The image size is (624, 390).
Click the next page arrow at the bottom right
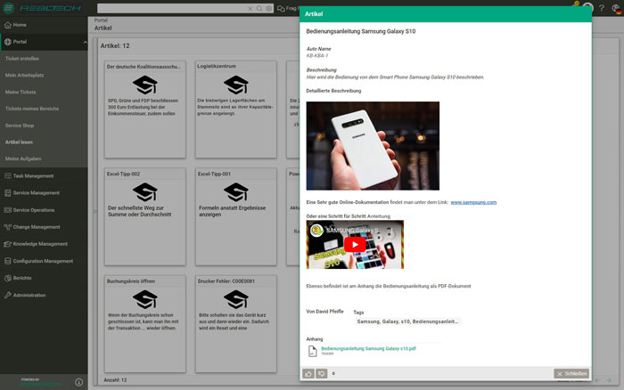point(609,380)
